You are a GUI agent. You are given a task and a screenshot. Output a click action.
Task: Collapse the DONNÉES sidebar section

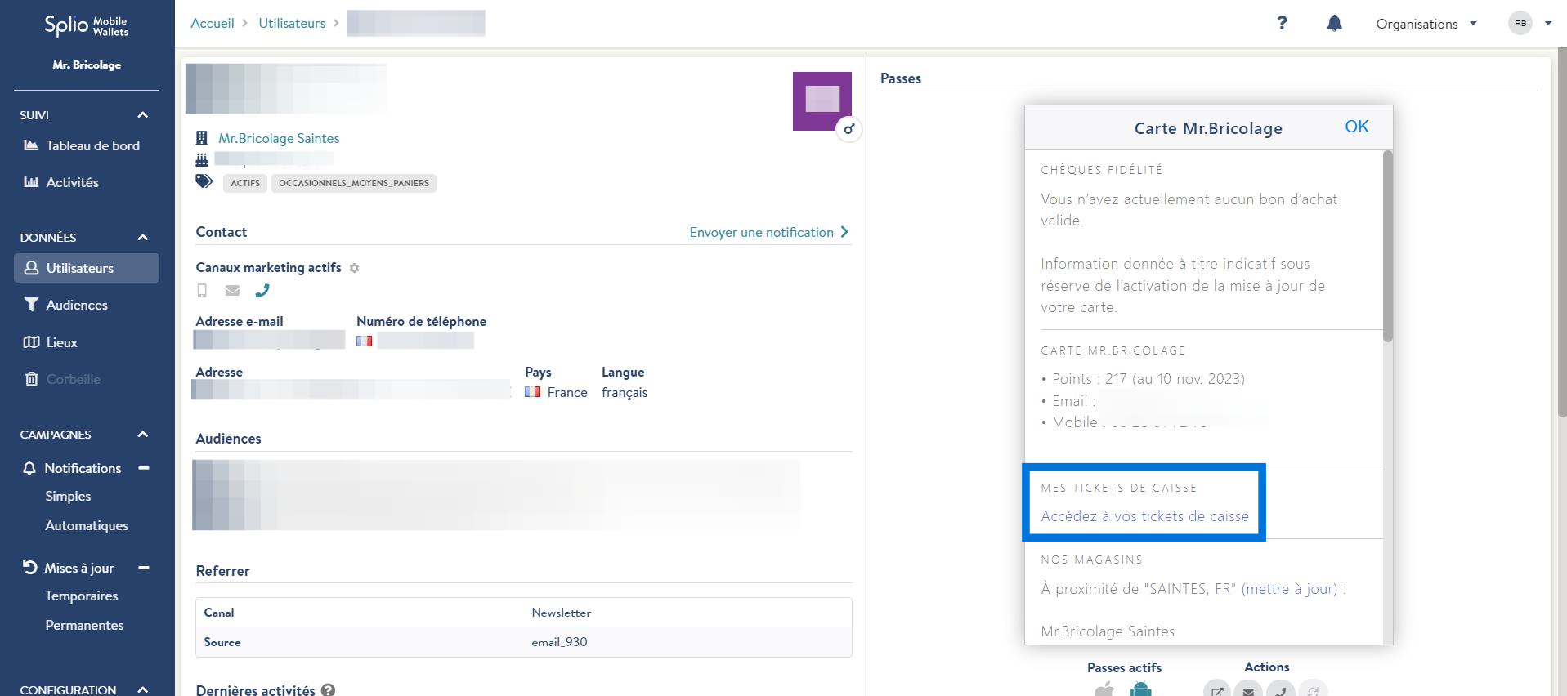click(143, 238)
